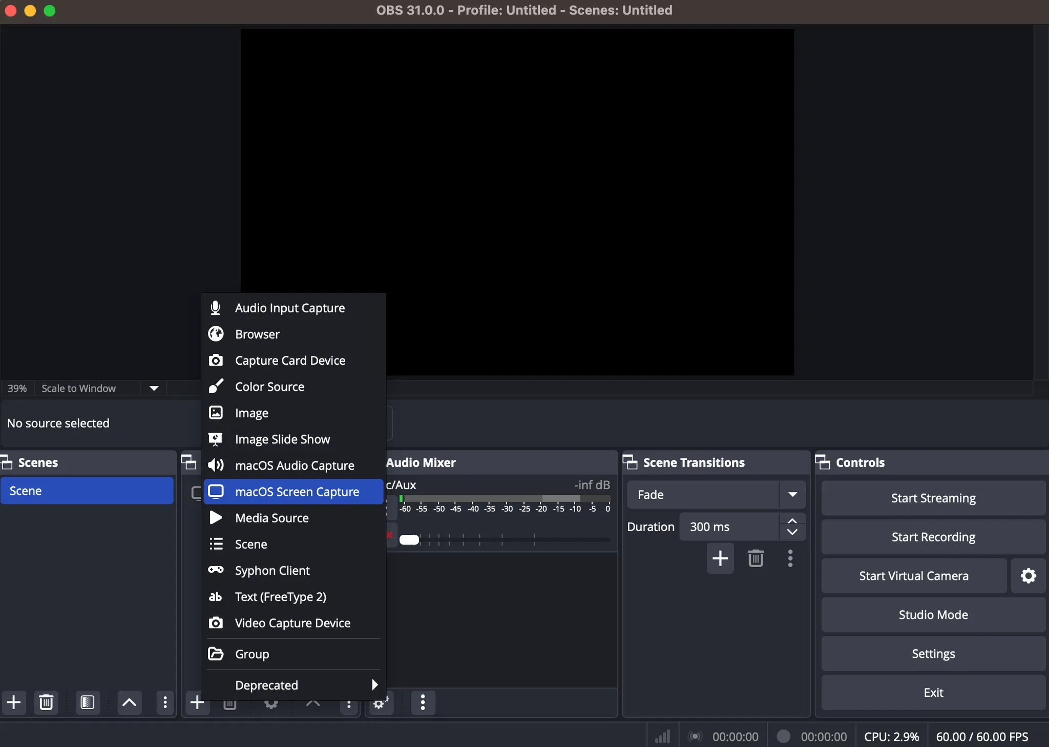Image resolution: width=1049 pixels, height=747 pixels.
Task: Click the Scenes dock panel icon
Action: click(x=7, y=462)
